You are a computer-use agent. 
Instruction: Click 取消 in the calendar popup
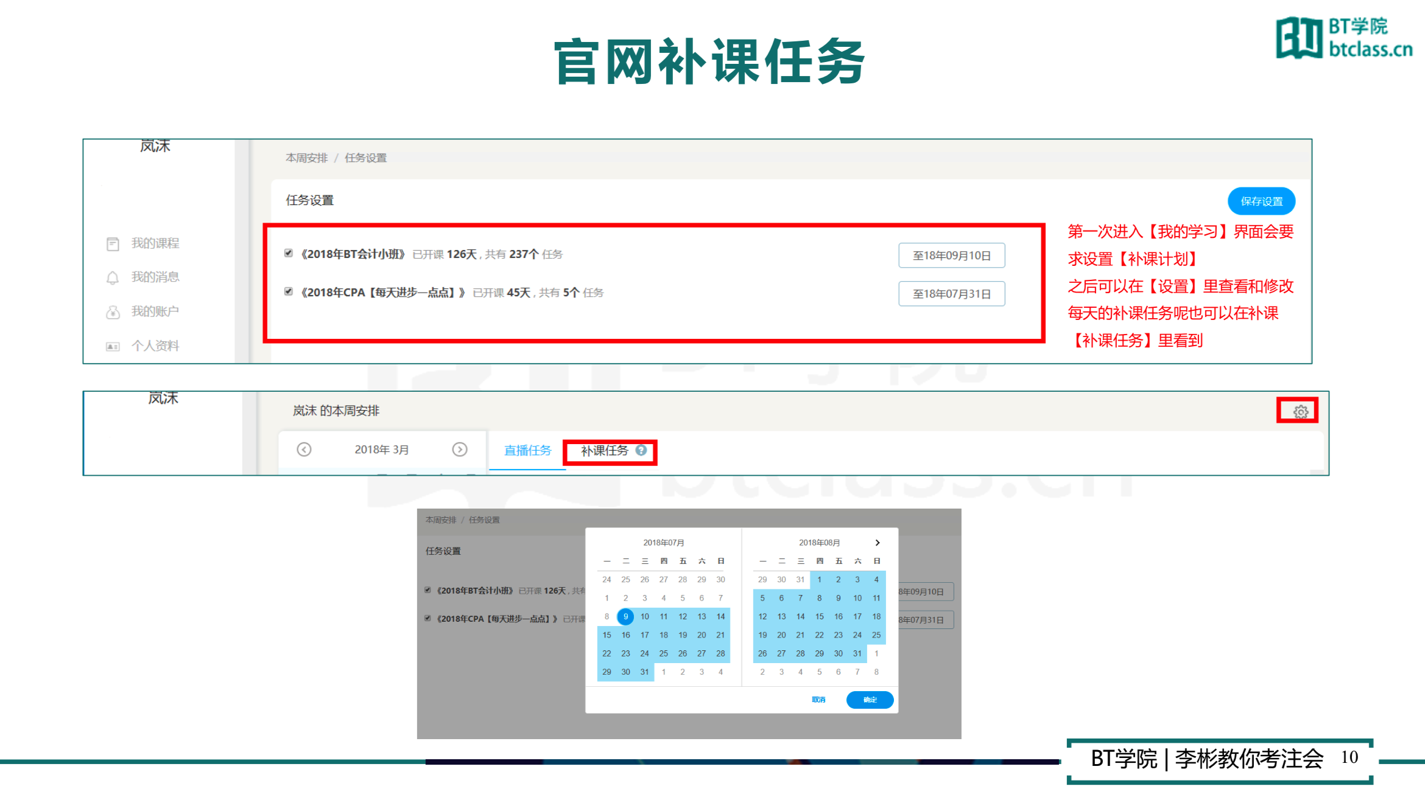point(818,700)
